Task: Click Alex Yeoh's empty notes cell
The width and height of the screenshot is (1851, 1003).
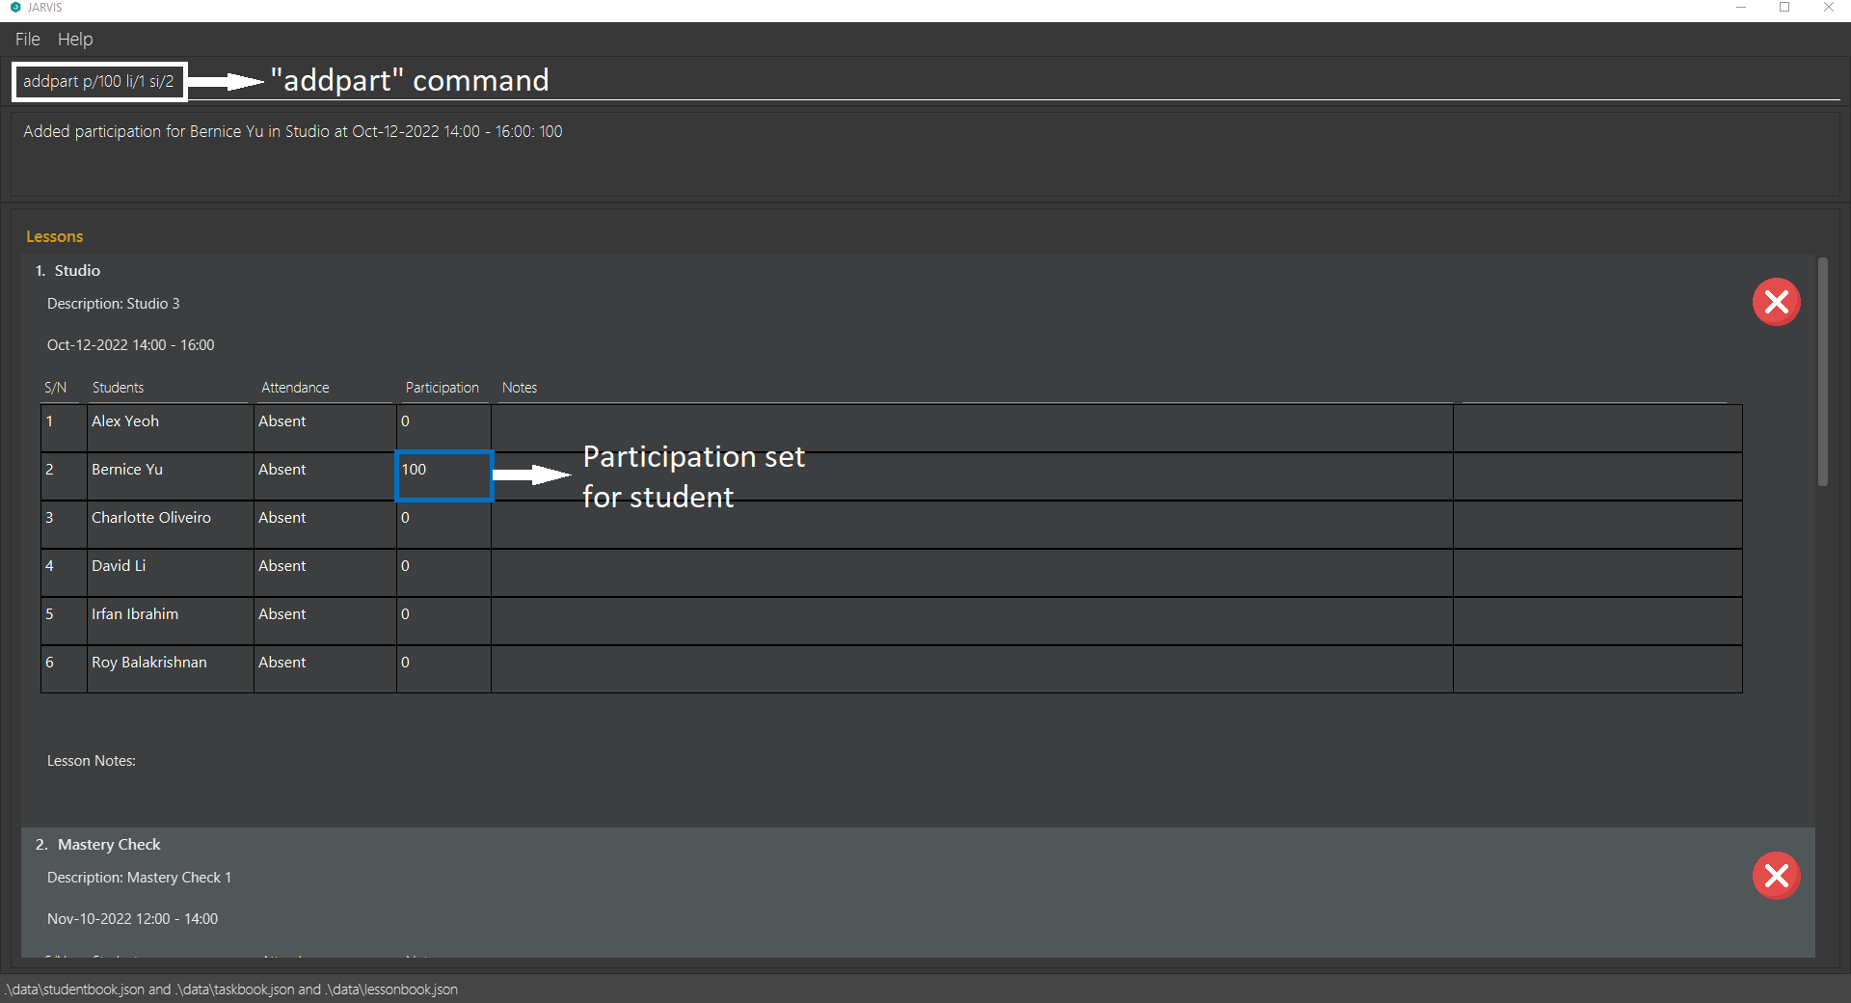Action: click(972, 428)
